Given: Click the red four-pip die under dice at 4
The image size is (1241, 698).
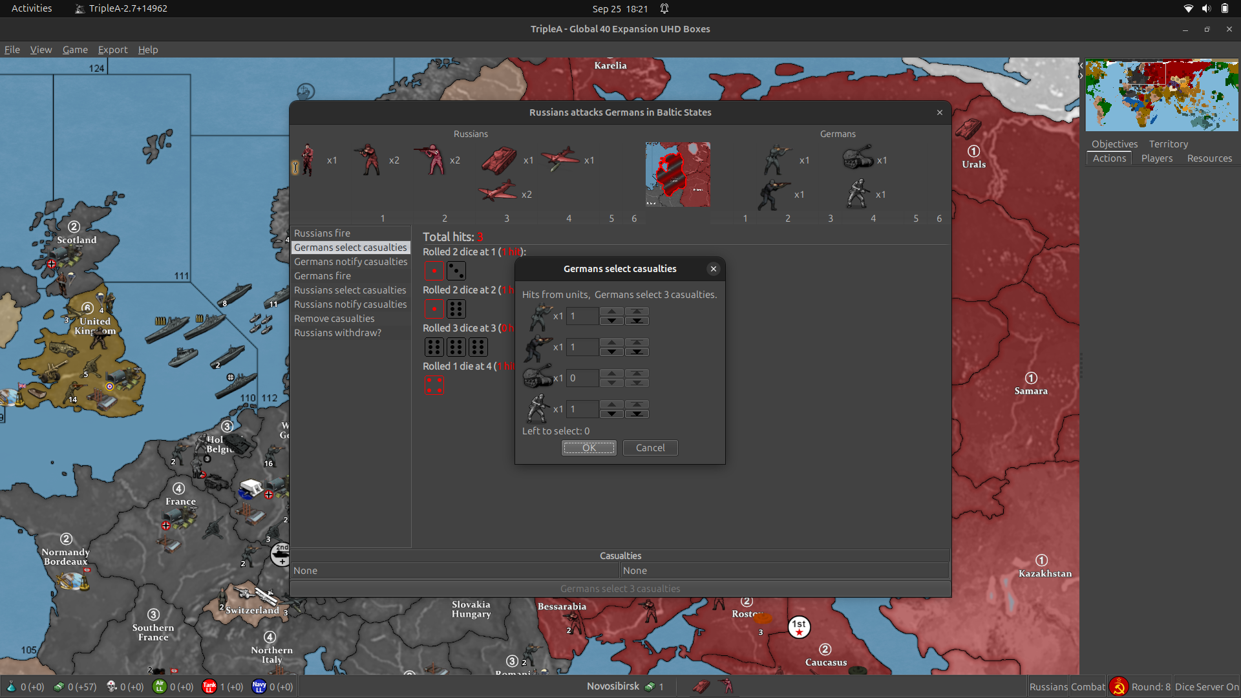Looking at the screenshot, I should coord(434,385).
